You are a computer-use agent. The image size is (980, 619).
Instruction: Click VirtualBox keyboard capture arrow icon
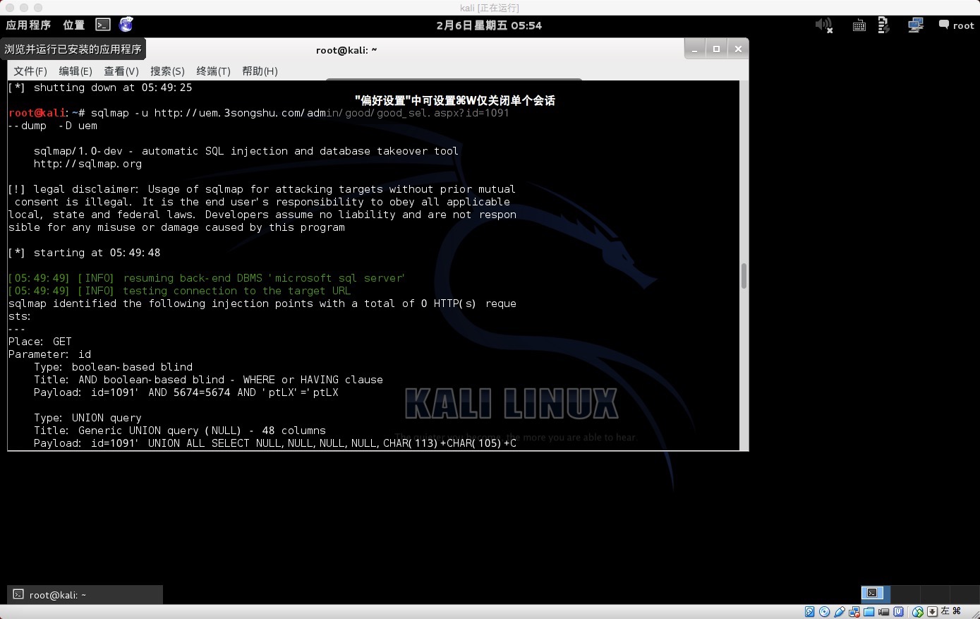click(x=932, y=612)
